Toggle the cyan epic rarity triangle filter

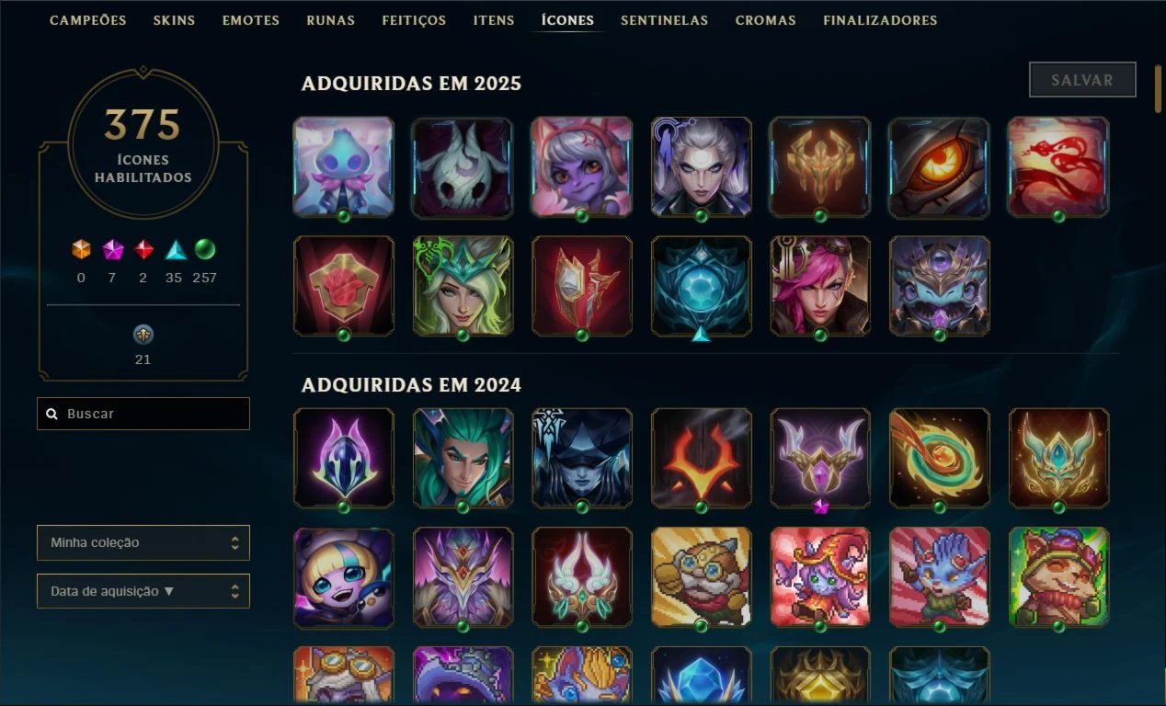(x=175, y=249)
